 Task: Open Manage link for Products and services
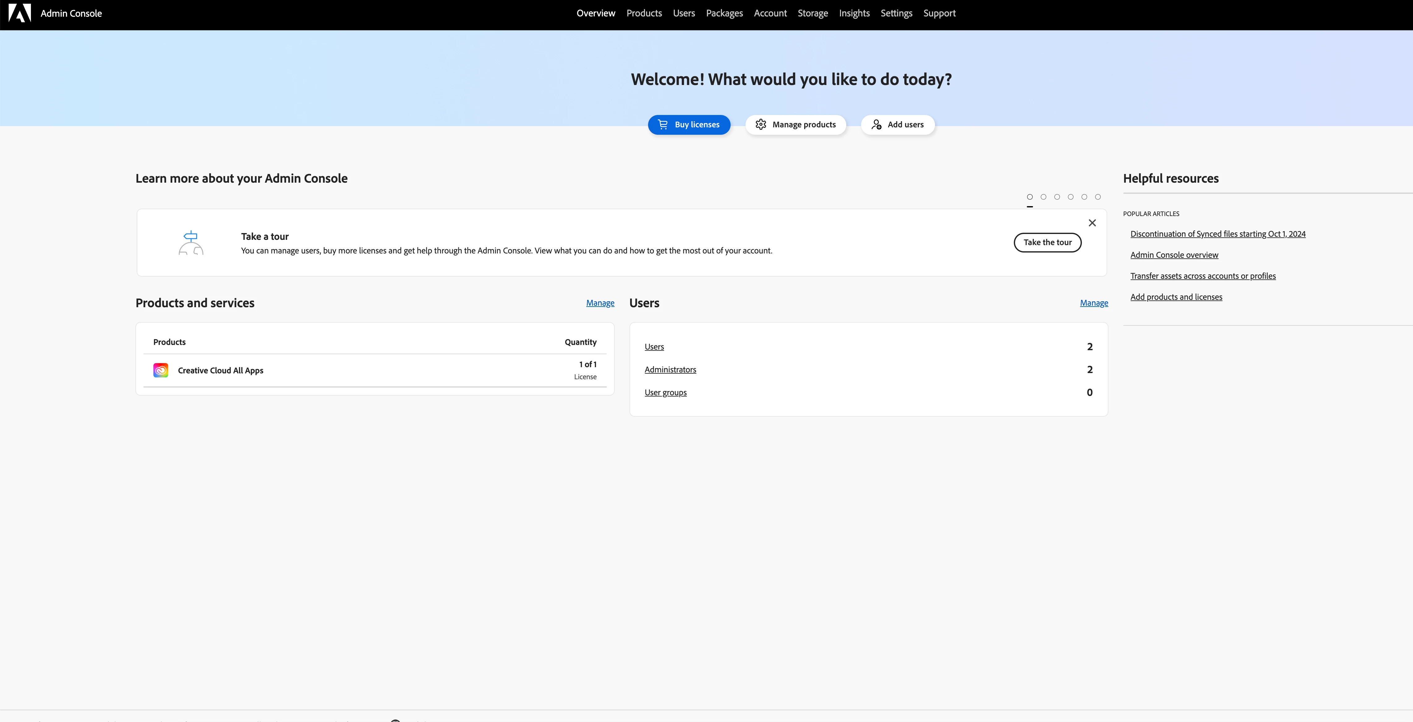tap(600, 303)
